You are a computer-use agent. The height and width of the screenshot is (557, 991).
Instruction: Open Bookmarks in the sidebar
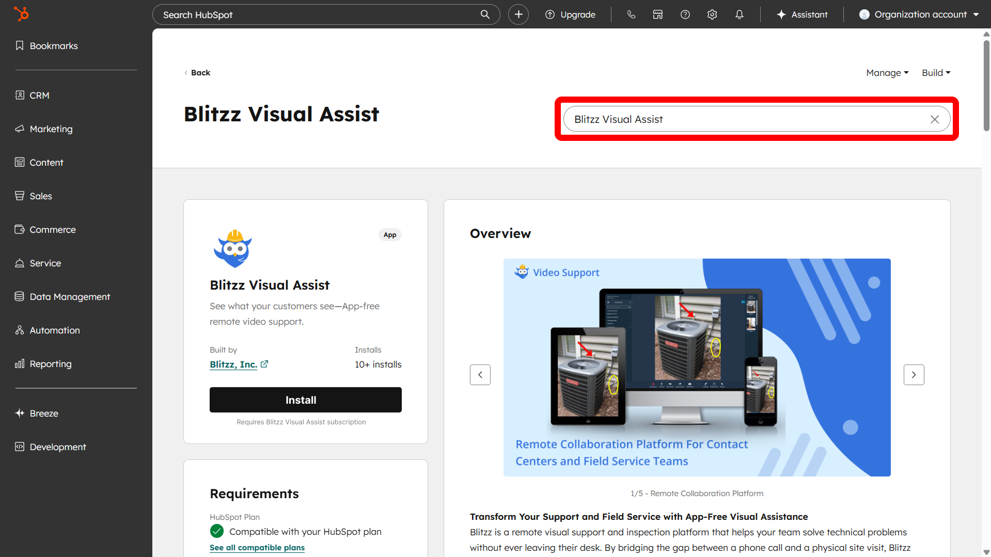54,46
